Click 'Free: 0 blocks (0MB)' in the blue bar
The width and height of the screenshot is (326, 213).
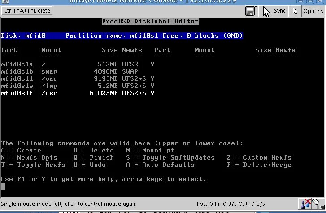[x=203, y=35]
